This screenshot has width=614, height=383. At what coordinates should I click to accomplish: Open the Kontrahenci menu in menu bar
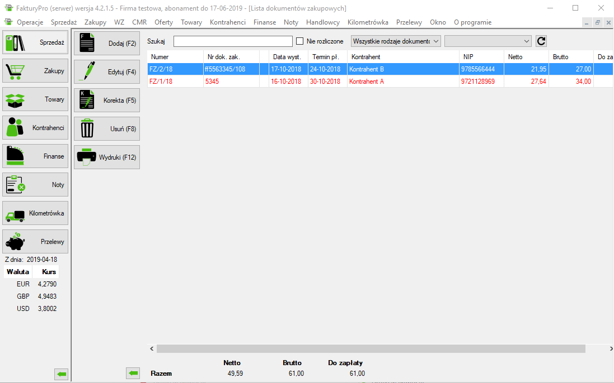pos(227,22)
